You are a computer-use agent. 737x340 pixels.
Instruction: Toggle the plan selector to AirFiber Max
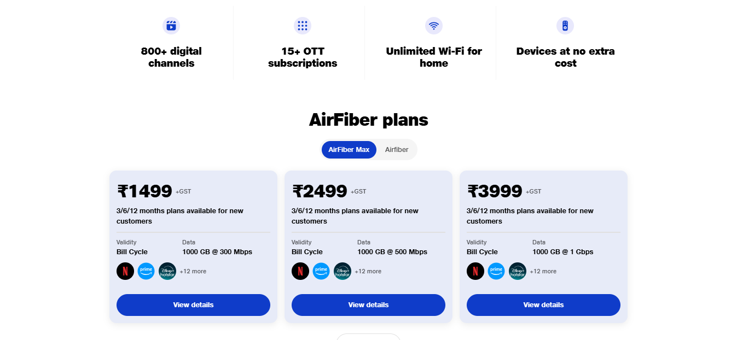[x=349, y=149]
